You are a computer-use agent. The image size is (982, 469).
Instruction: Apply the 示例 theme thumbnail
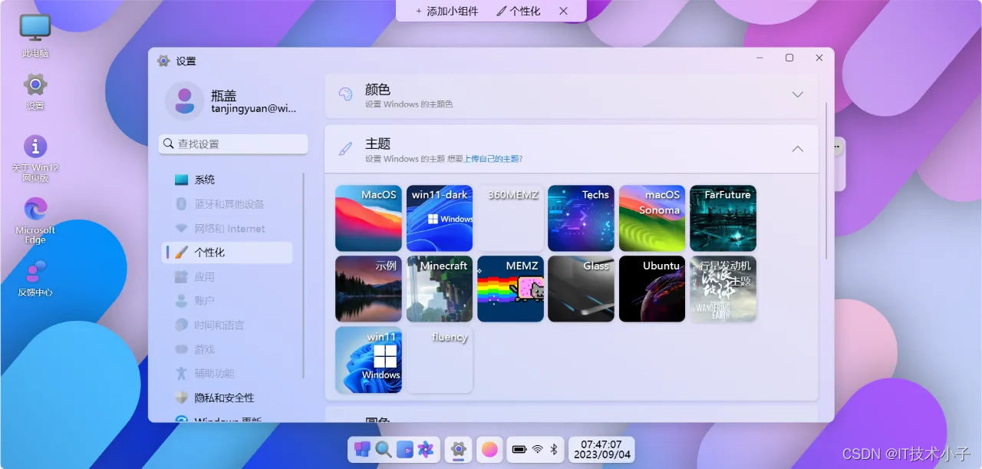[368, 289]
